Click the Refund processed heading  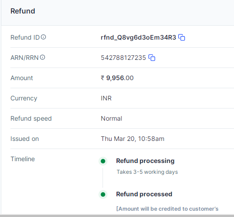pyautogui.click(x=144, y=194)
